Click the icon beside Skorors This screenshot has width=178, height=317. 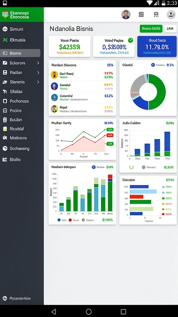pyautogui.click(x=5, y=63)
